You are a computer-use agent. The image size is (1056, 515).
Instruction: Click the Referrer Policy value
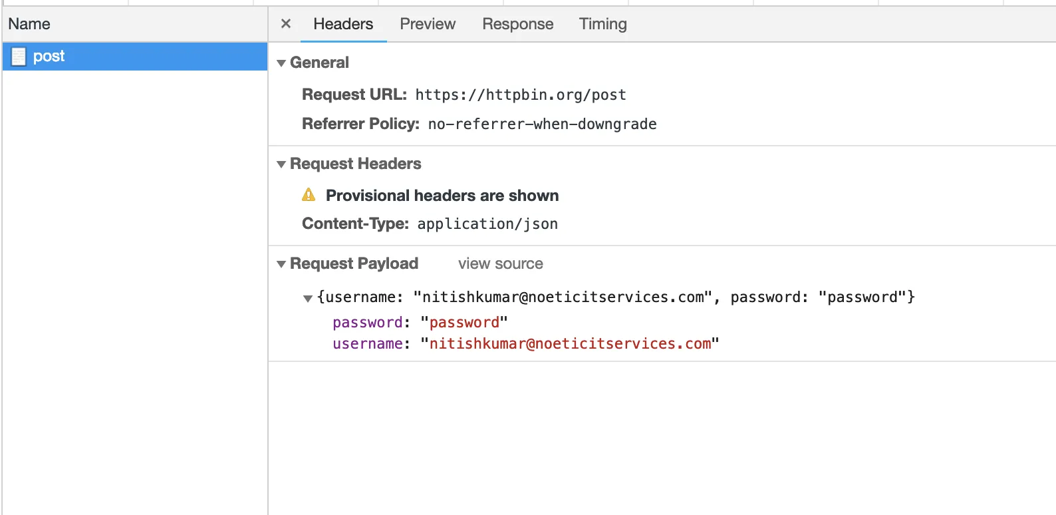tap(542, 124)
